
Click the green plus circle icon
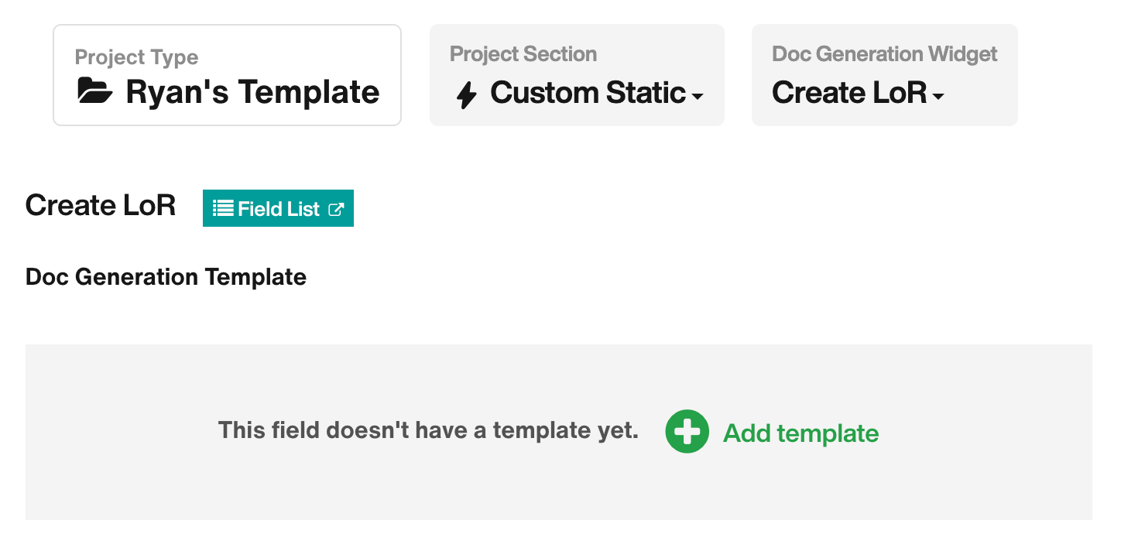687,432
